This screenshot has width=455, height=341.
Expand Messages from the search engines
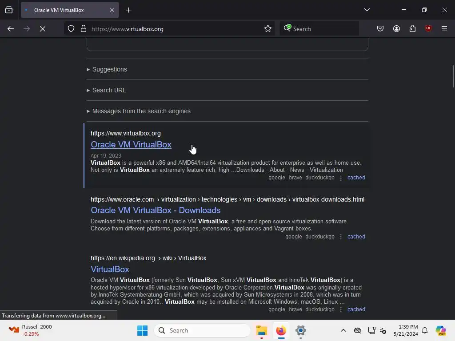click(x=139, y=111)
